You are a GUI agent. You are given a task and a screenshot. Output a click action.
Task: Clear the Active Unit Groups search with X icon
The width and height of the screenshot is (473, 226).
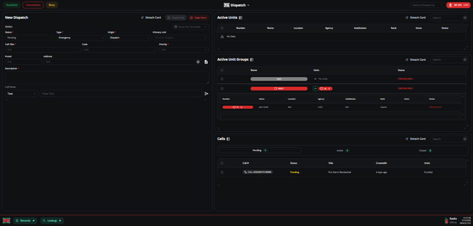tap(465, 60)
